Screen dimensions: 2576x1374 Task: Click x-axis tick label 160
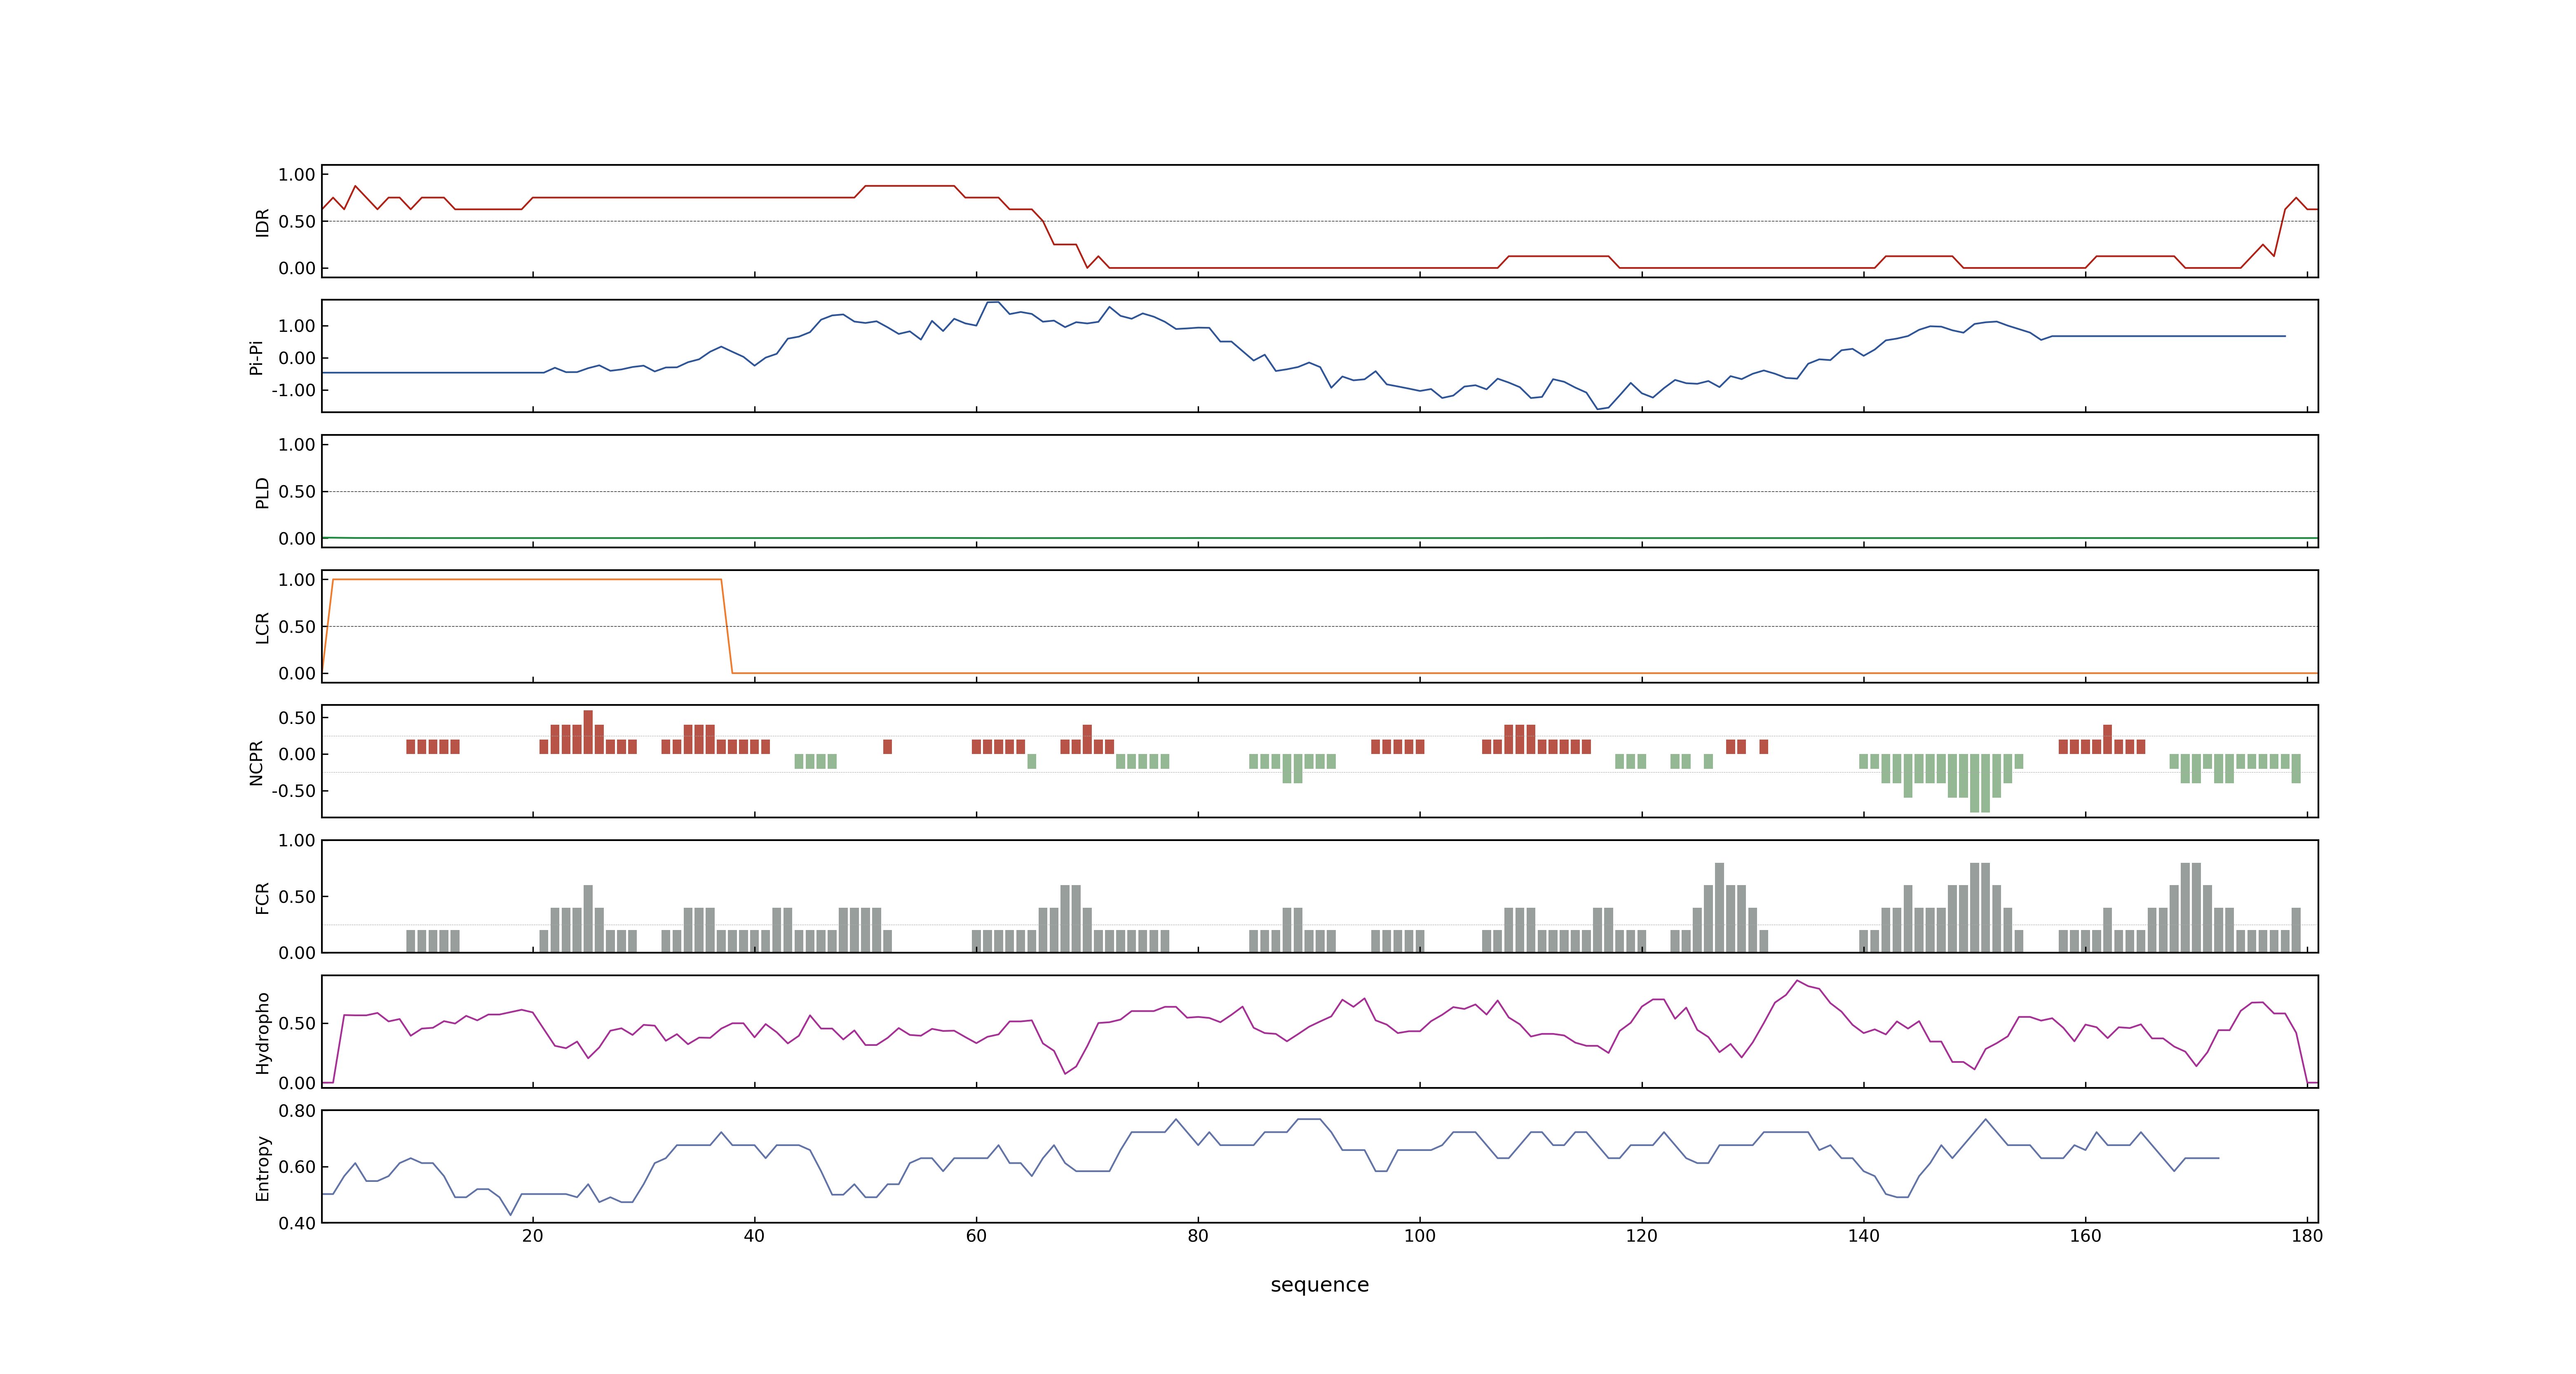point(2085,1236)
